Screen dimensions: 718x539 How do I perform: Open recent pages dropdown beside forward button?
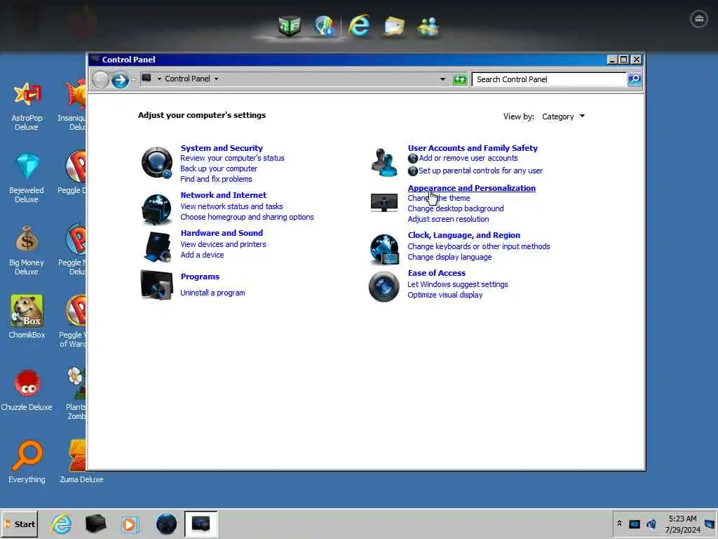[133, 80]
